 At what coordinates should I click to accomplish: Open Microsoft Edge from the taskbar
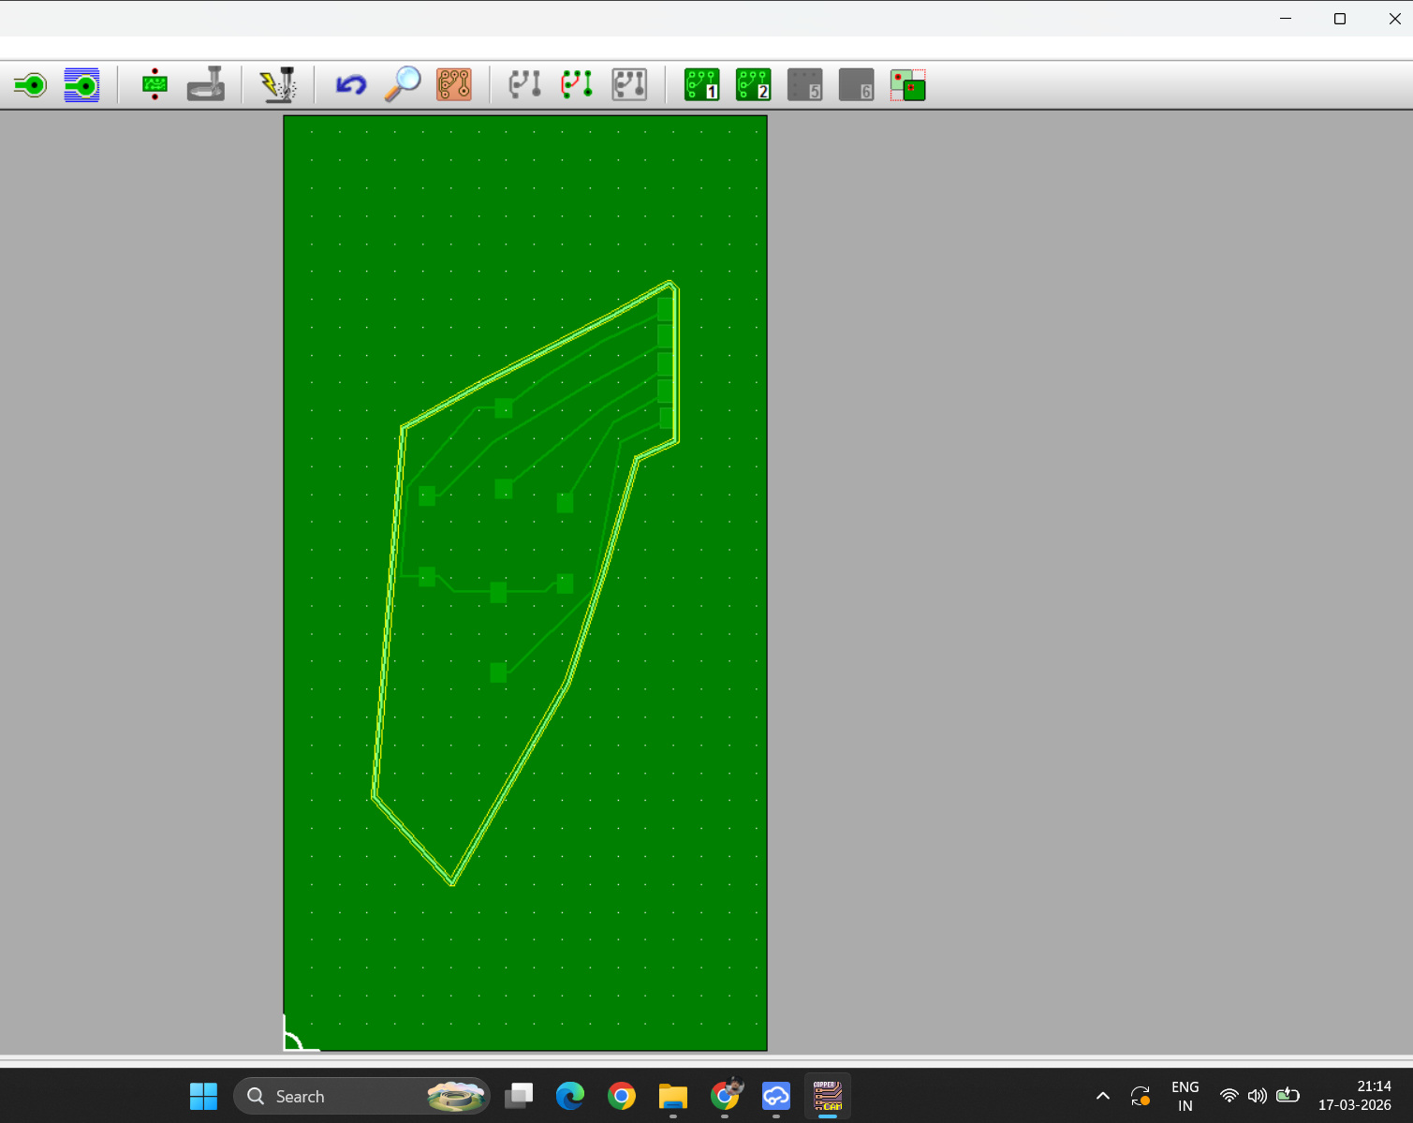tap(569, 1096)
